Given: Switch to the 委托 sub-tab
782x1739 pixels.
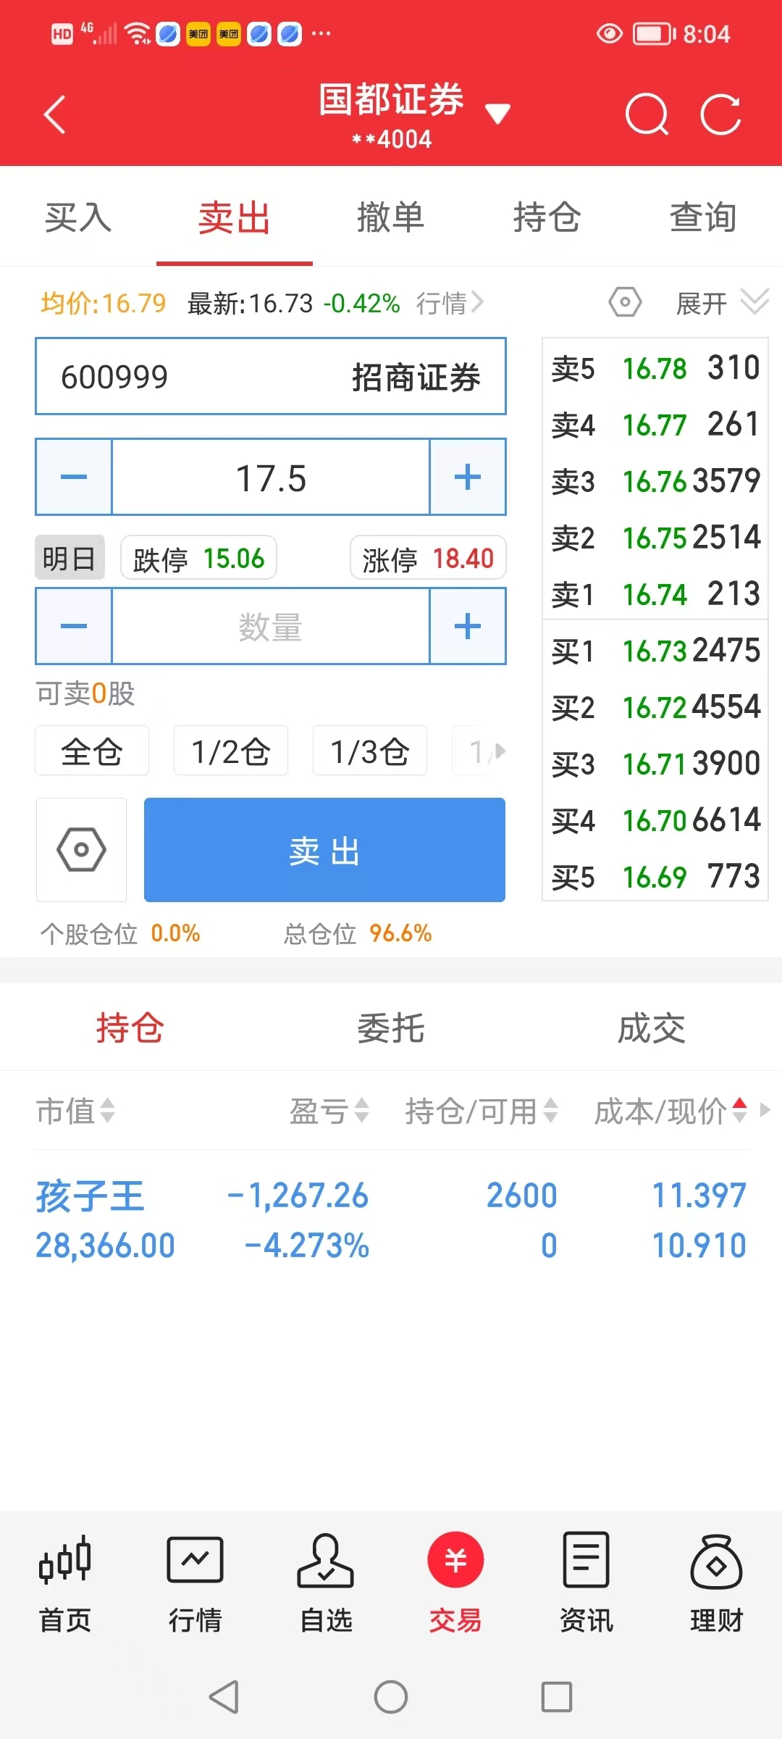Looking at the screenshot, I should coord(391,1027).
